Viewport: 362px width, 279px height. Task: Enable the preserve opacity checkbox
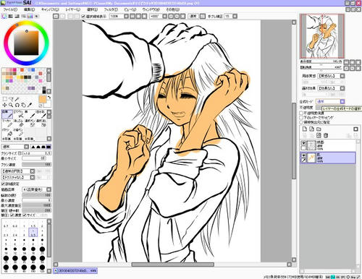(x=301, y=113)
